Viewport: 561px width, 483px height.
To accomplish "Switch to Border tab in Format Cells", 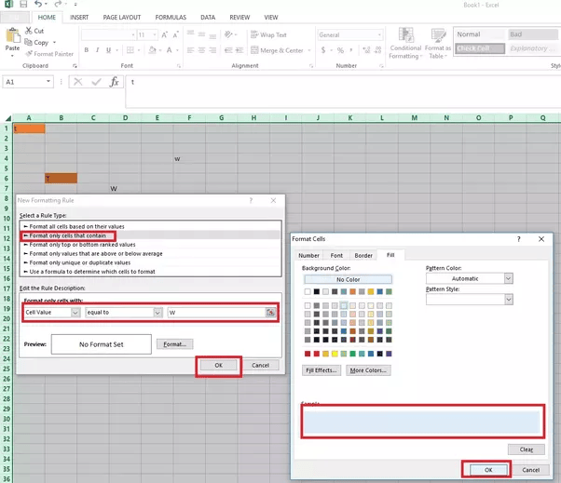I will tap(363, 255).
